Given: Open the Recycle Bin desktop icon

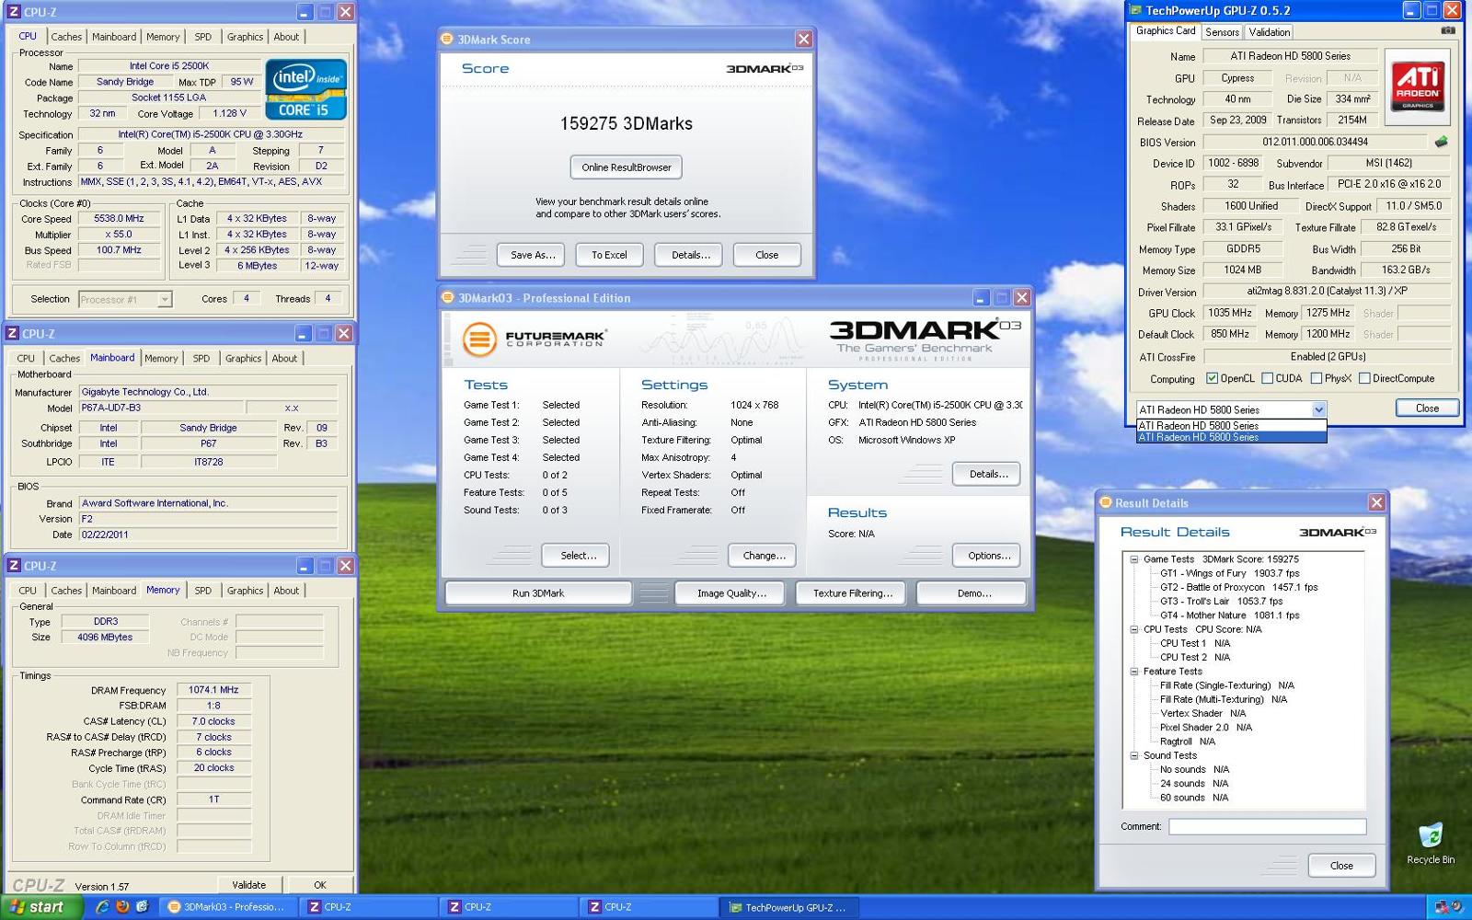Looking at the screenshot, I should point(1431,845).
